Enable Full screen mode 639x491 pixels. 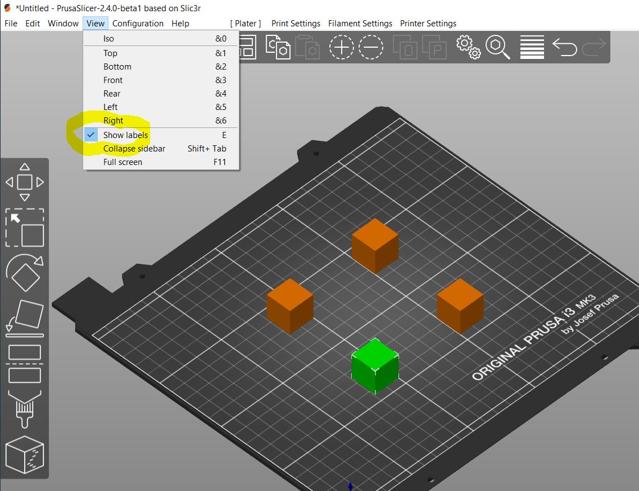click(x=123, y=162)
